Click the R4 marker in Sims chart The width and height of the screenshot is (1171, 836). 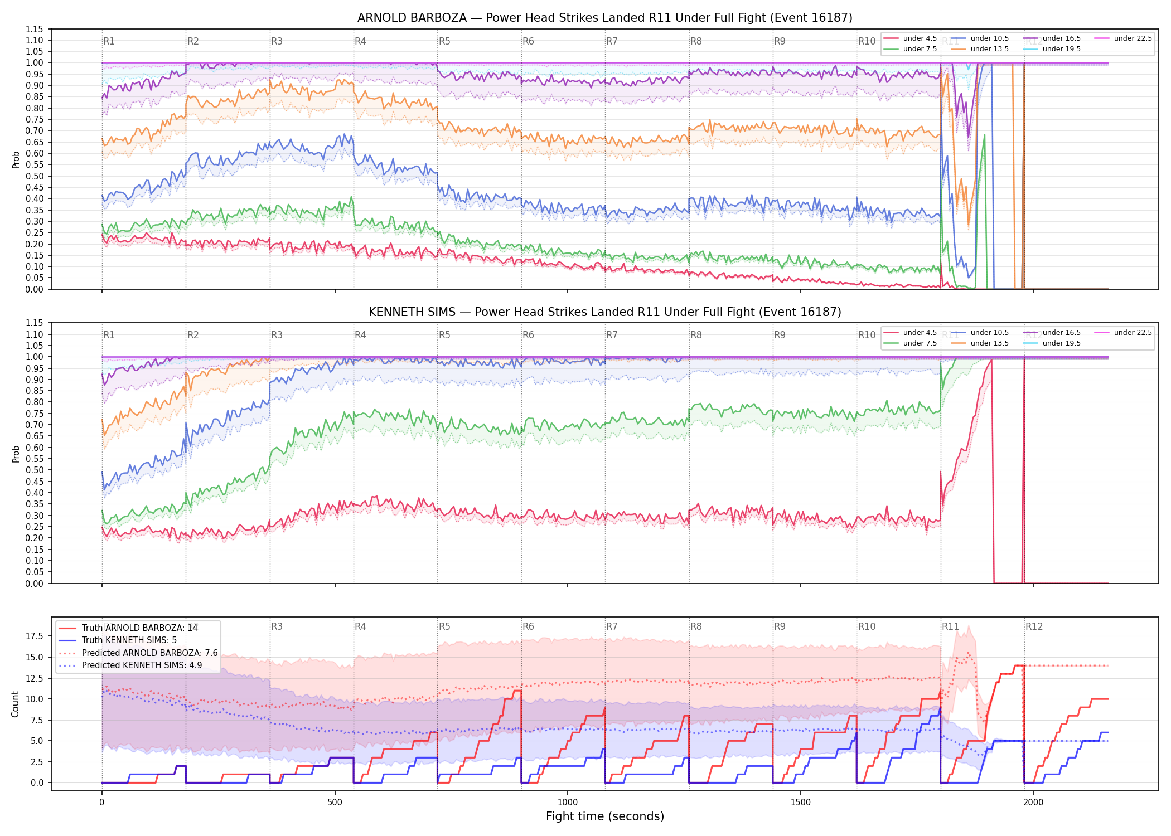360,335
